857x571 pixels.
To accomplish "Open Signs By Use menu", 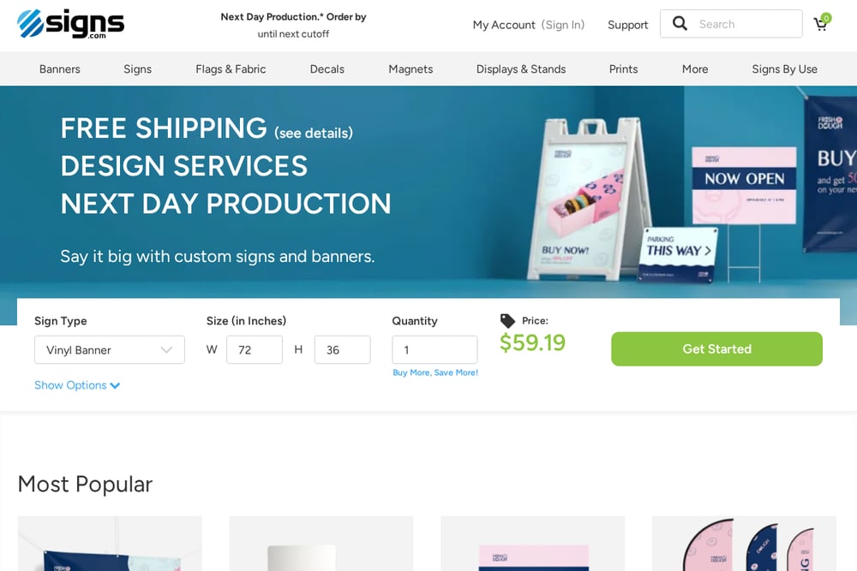I will point(784,69).
